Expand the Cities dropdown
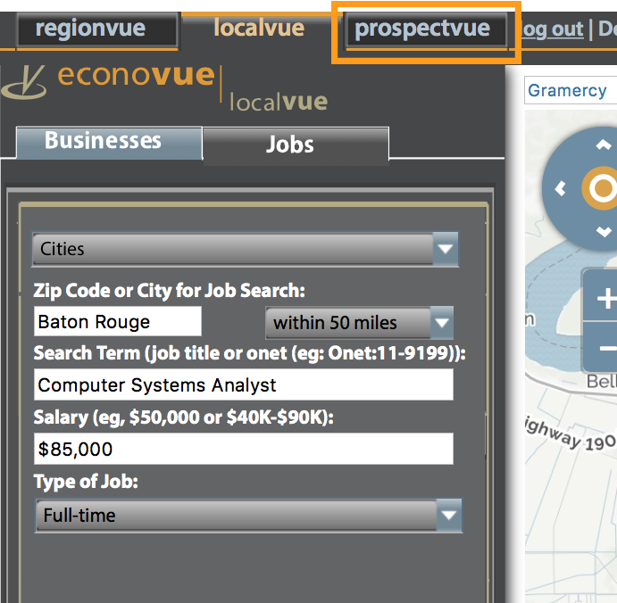Image resolution: width=617 pixels, height=603 pixels. pyautogui.click(x=246, y=249)
